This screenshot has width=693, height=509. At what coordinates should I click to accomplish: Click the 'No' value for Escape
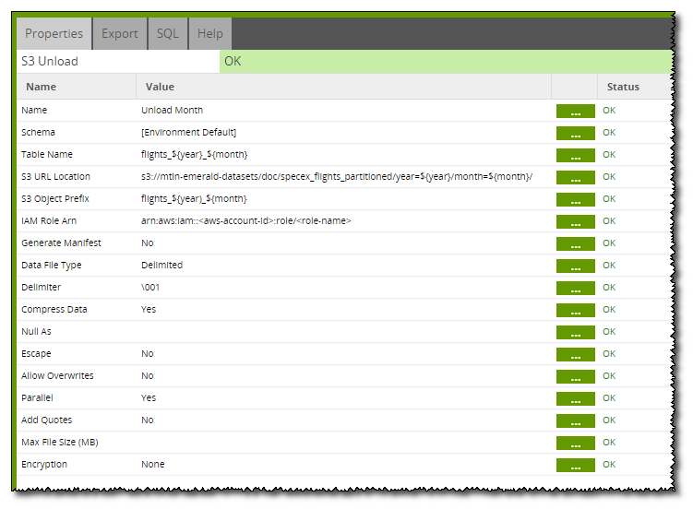[x=147, y=353]
